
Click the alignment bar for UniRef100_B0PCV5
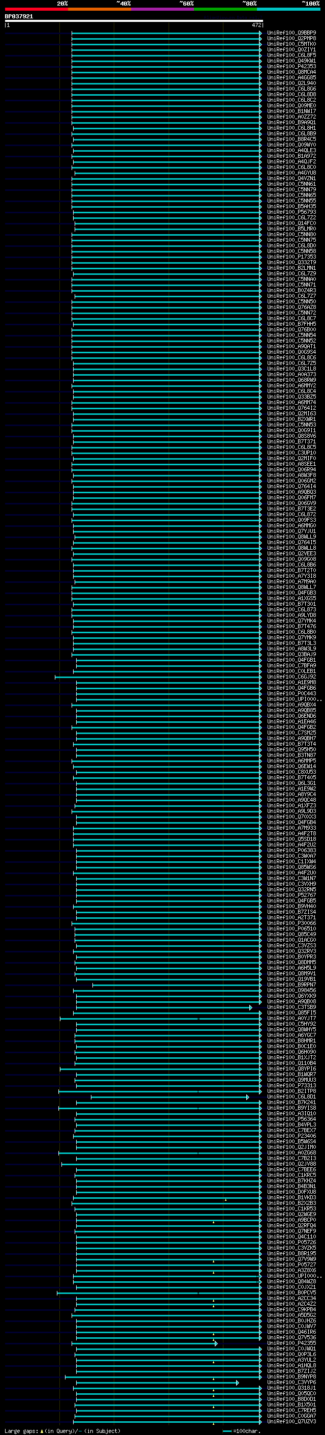click(x=159, y=1293)
